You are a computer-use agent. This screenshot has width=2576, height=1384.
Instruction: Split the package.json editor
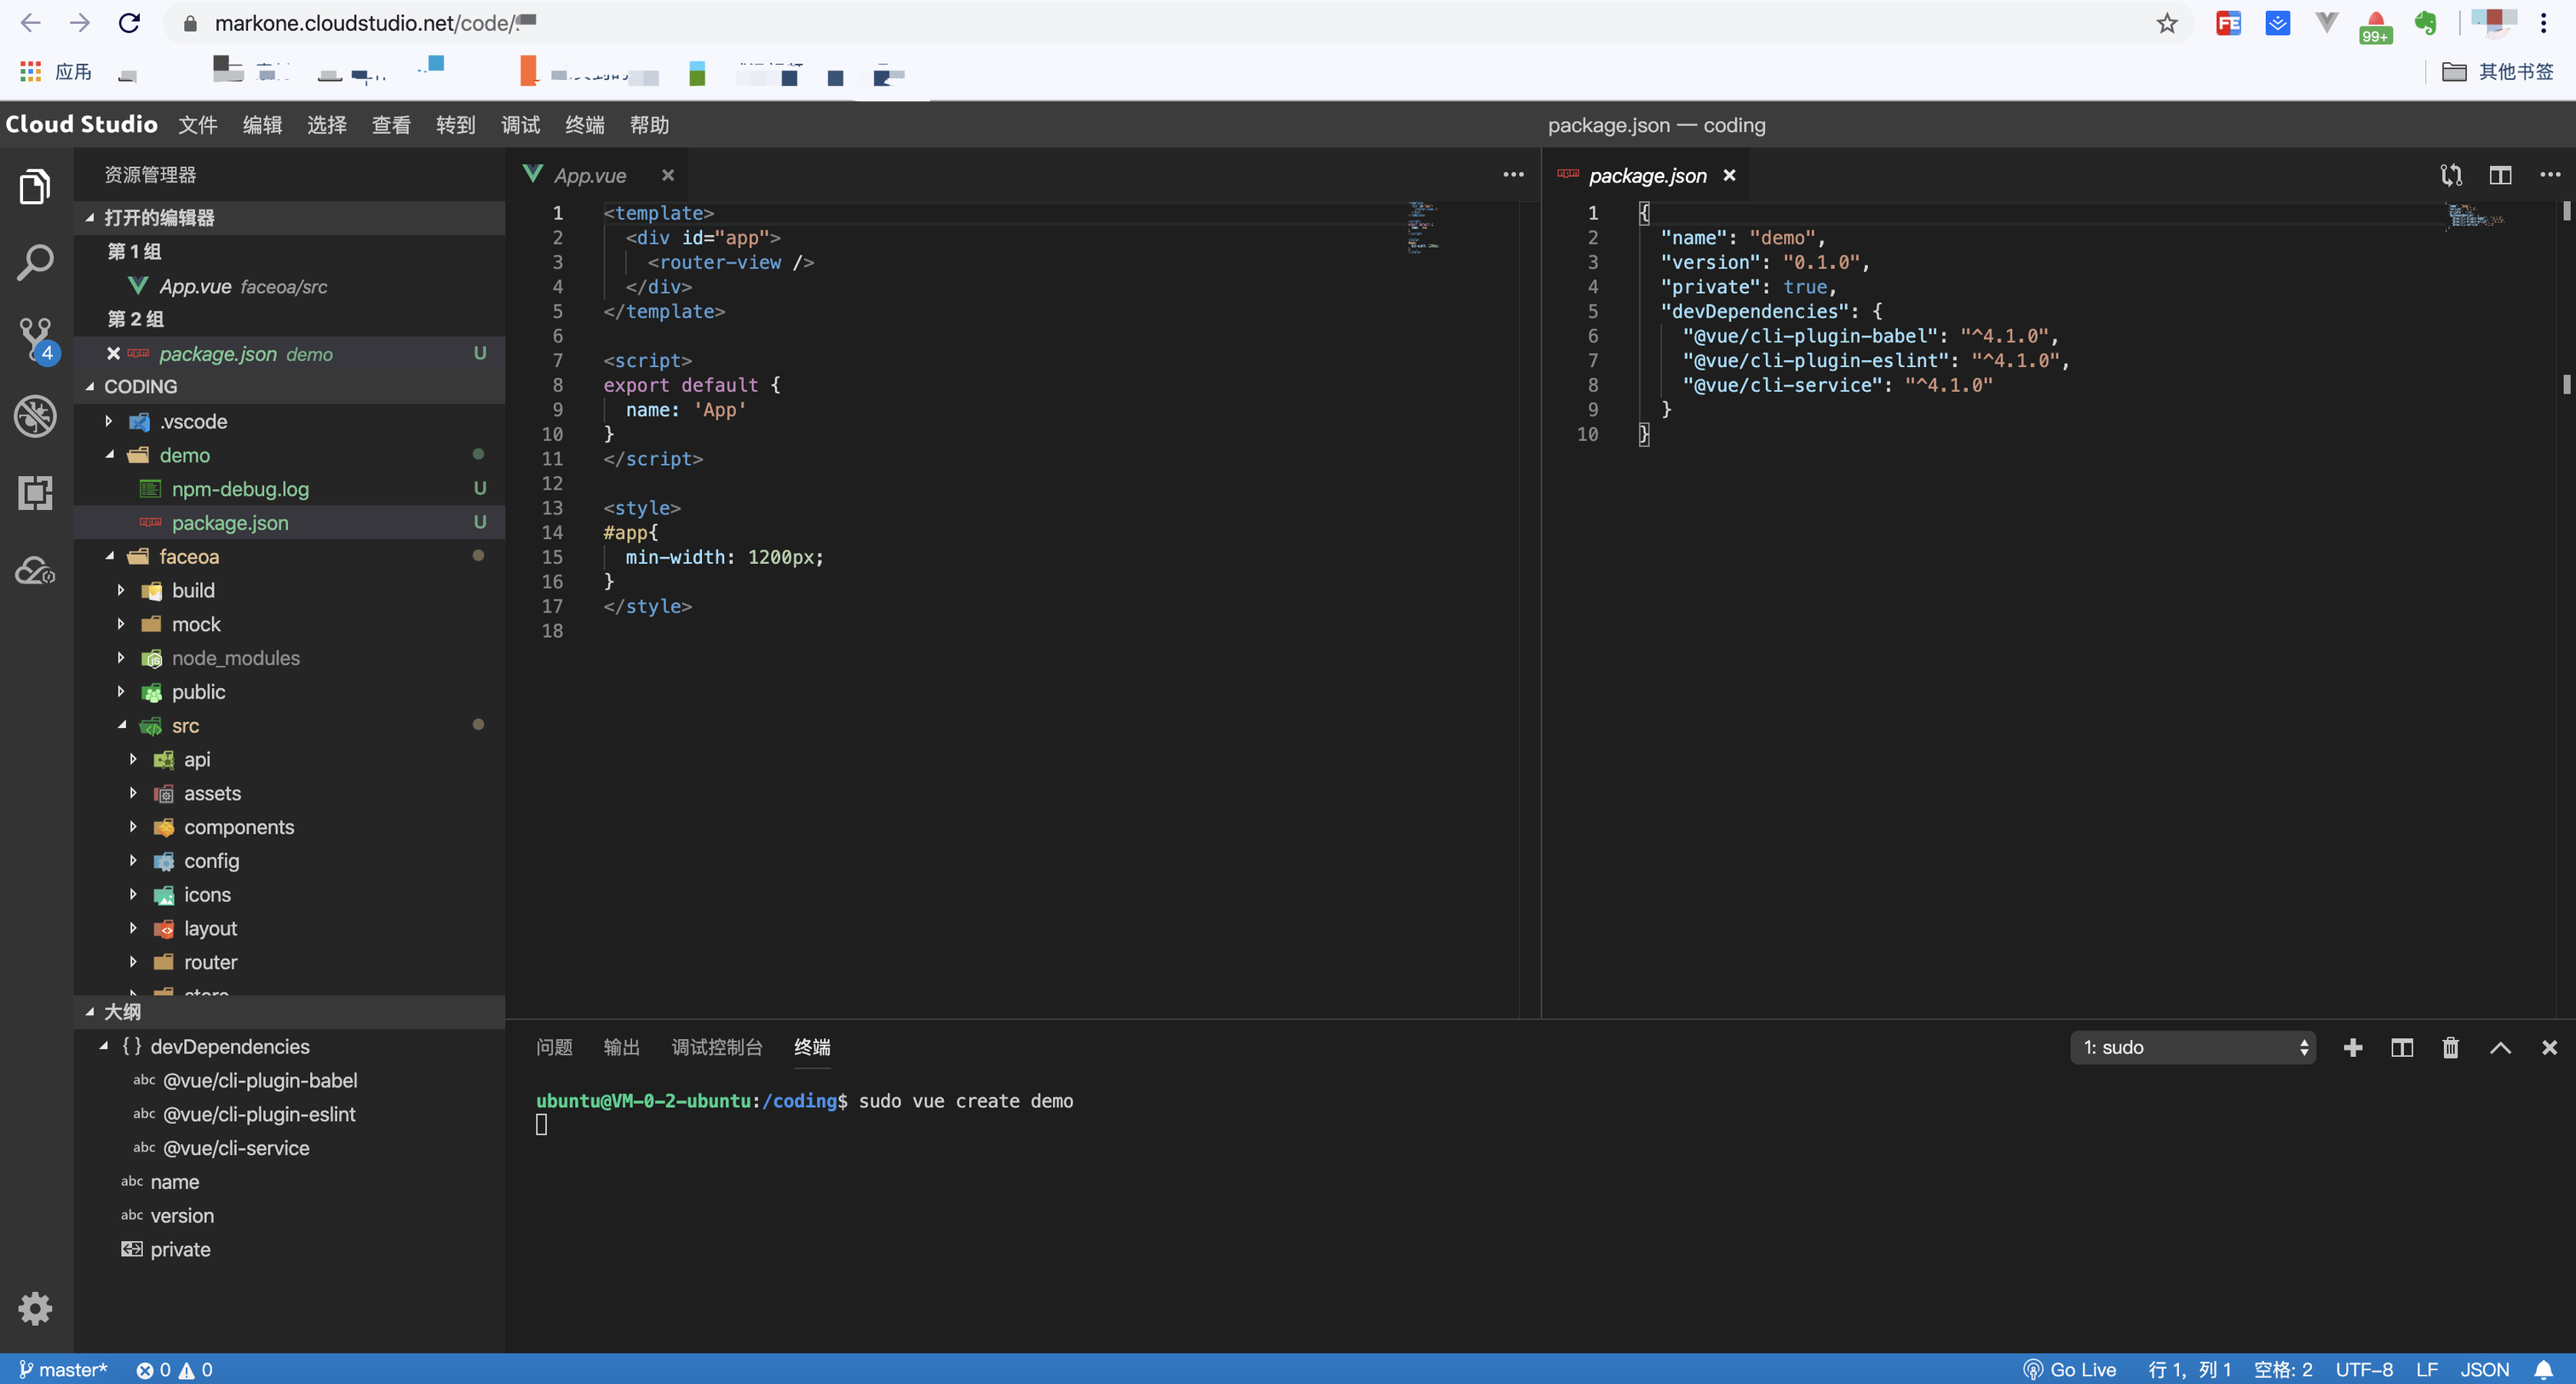point(2500,175)
